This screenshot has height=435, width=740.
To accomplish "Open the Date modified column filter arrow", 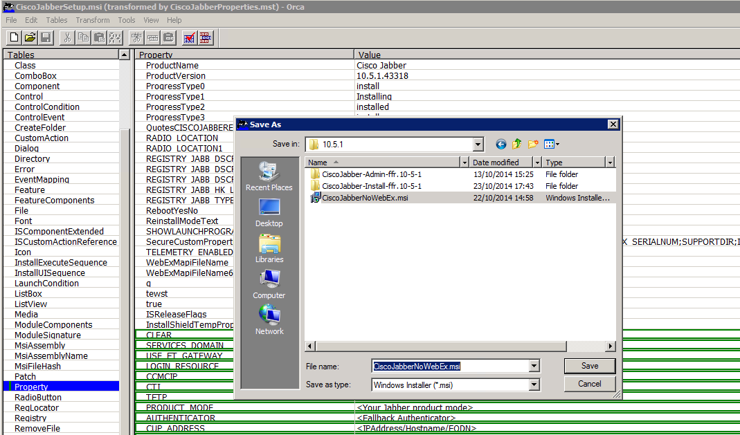I will (x=537, y=163).
